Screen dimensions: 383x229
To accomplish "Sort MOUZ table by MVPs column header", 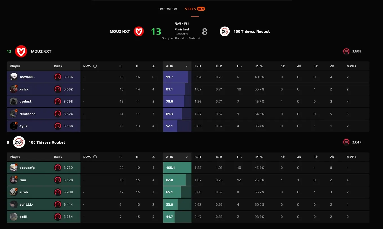I will tap(351, 66).
